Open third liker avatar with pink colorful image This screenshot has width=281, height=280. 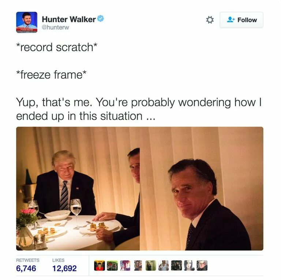[x=125, y=265]
